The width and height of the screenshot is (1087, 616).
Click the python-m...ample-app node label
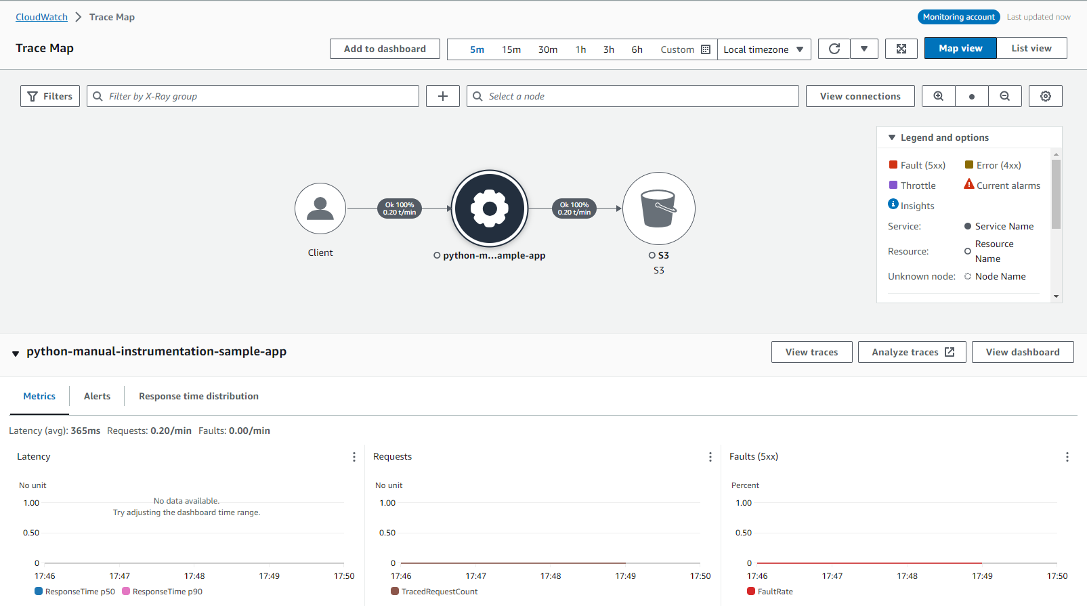[494, 255]
